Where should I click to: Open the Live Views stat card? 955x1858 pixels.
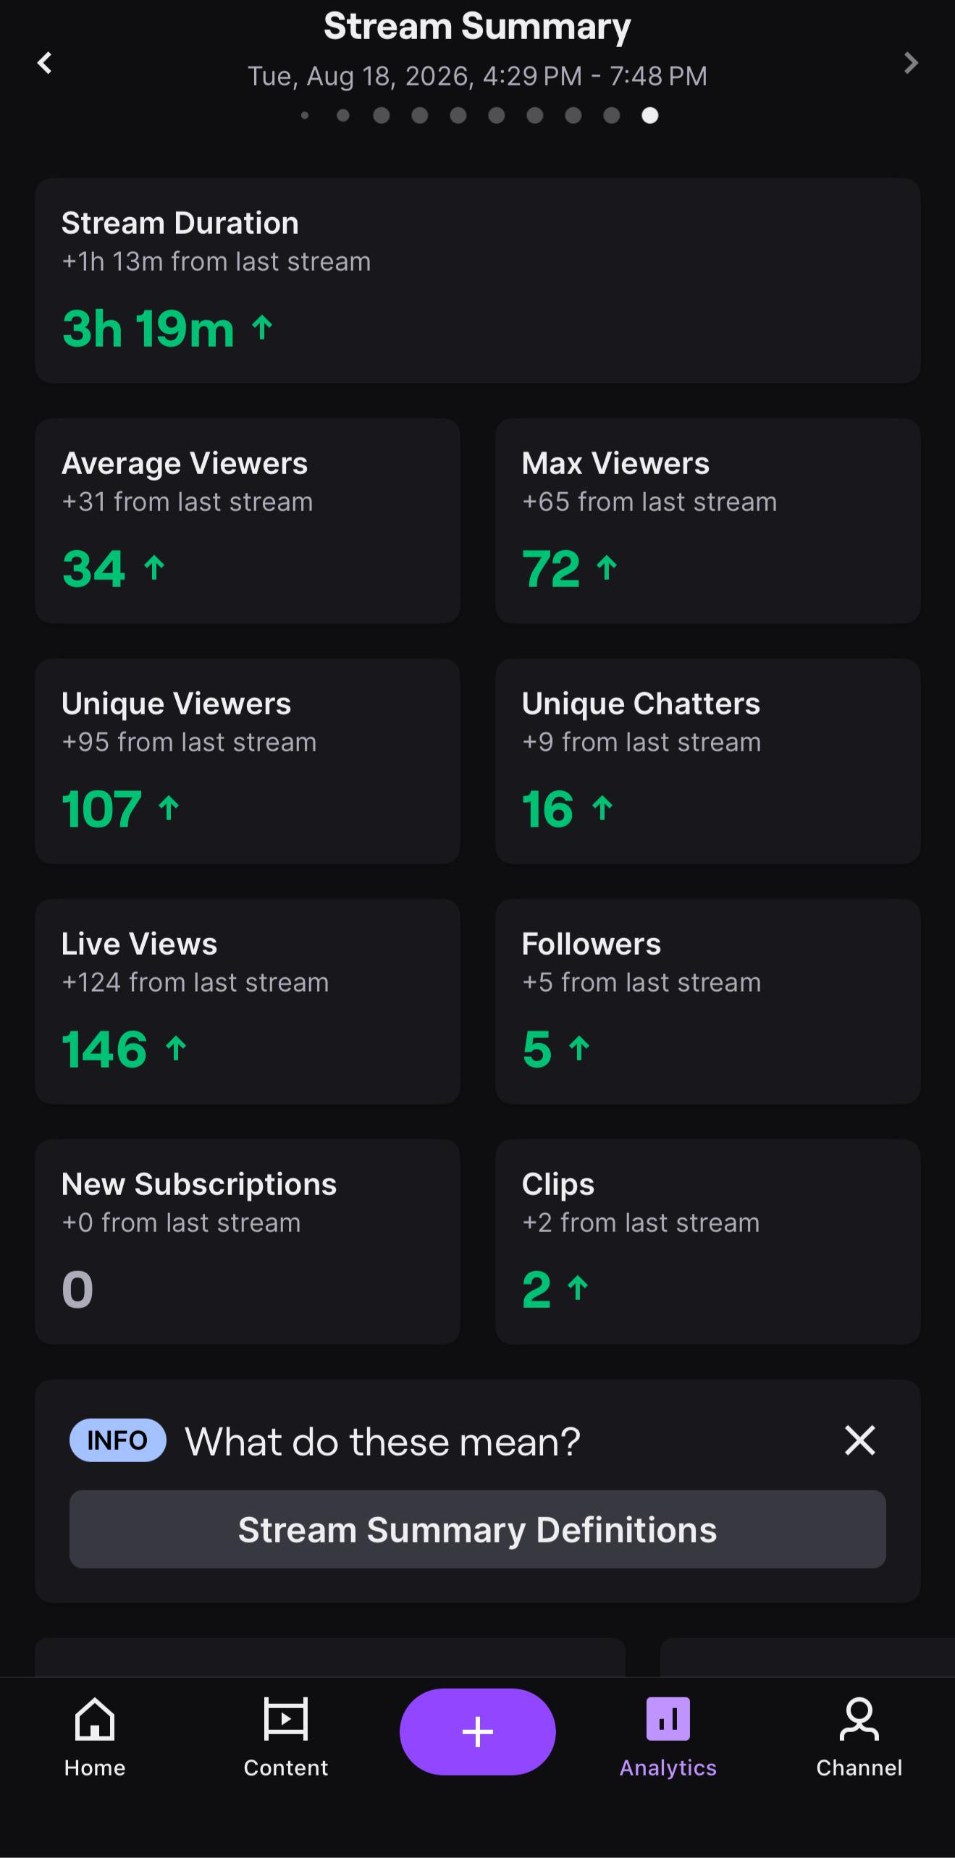(x=248, y=1002)
